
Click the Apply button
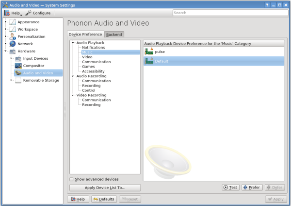[x=276, y=199]
